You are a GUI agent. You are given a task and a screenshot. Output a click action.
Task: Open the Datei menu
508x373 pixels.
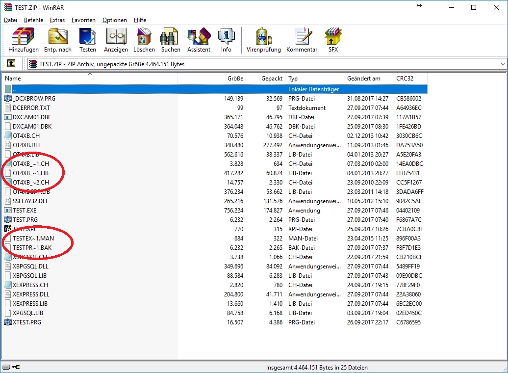pos(10,20)
